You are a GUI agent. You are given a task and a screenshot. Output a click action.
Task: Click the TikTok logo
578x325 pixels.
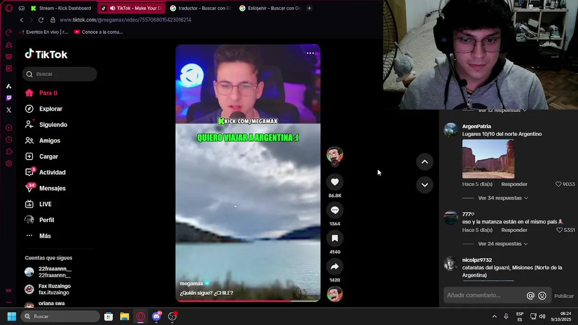(46, 54)
